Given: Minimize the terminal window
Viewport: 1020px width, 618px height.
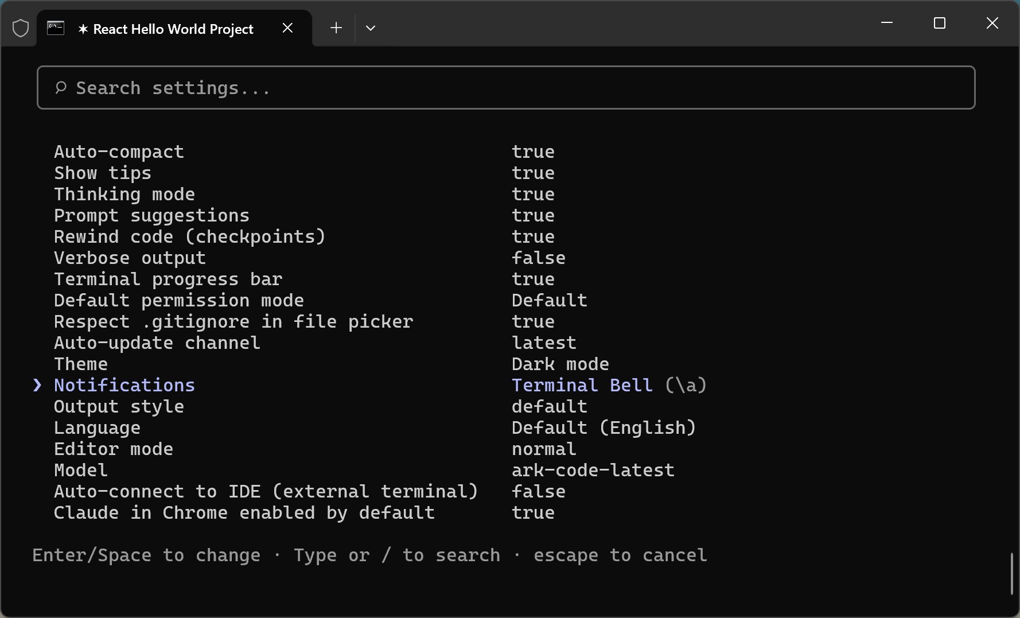Looking at the screenshot, I should coord(887,23).
